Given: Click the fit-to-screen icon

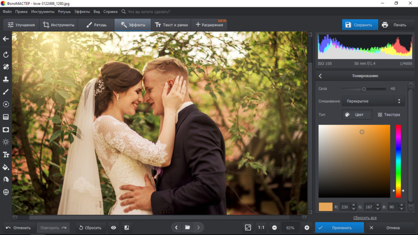Looking at the screenshot, I should pos(248,228).
